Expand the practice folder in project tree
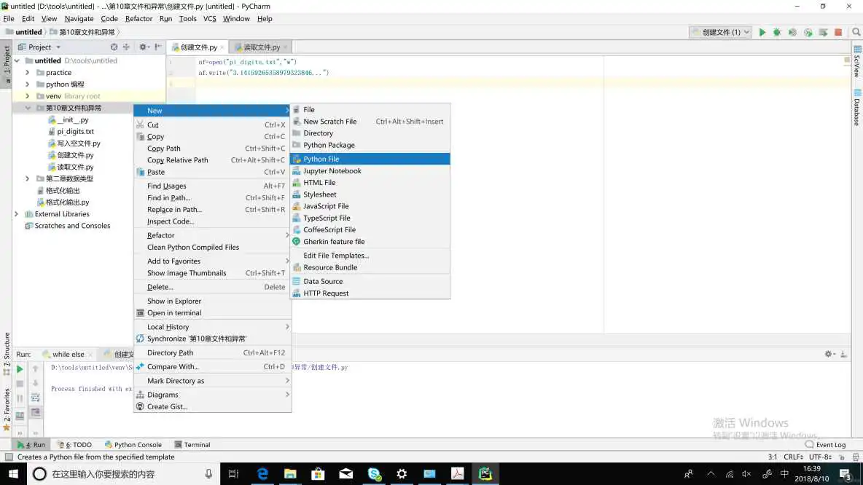The image size is (863, 485). click(x=28, y=73)
